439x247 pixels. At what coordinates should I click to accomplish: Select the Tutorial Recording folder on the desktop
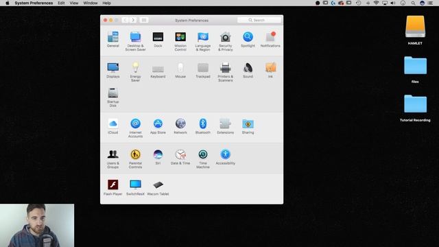[415, 108]
